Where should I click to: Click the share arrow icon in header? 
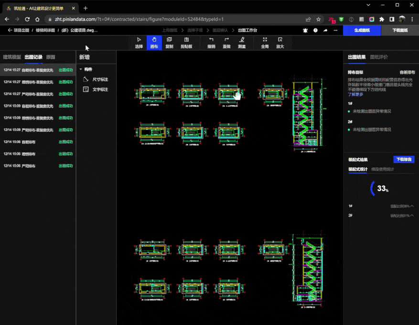(x=325, y=31)
